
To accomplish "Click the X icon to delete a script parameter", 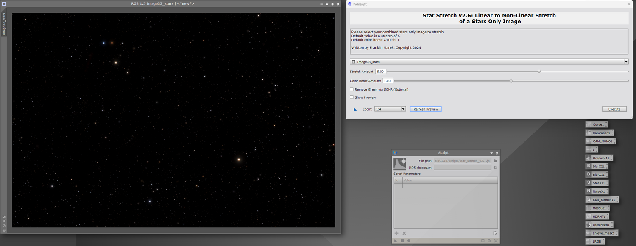I will [404, 233].
